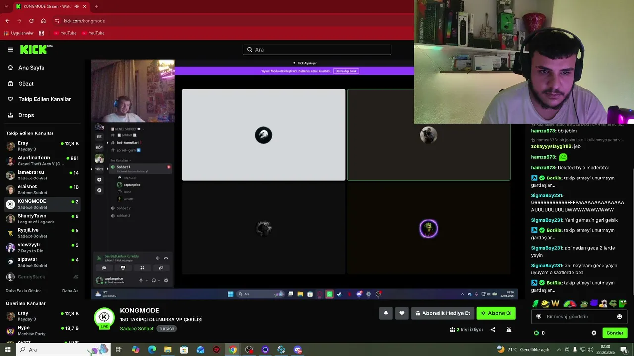The image size is (634, 356).
Task: Open the first YouTube bookmark
Action: tap(65, 33)
